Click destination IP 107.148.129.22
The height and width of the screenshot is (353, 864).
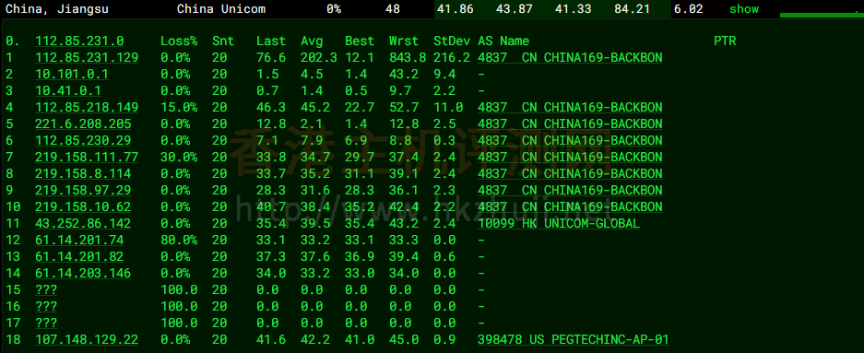87,339
